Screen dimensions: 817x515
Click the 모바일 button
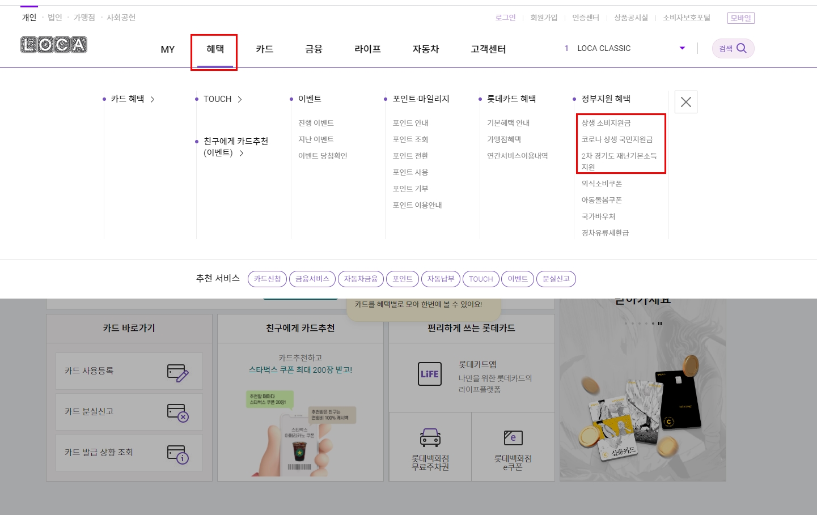(741, 18)
